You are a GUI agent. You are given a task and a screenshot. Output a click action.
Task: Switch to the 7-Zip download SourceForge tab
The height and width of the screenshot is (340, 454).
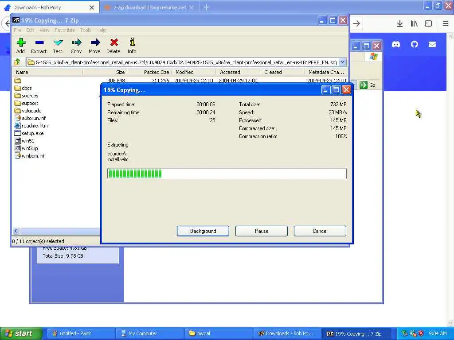pos(149,8)
